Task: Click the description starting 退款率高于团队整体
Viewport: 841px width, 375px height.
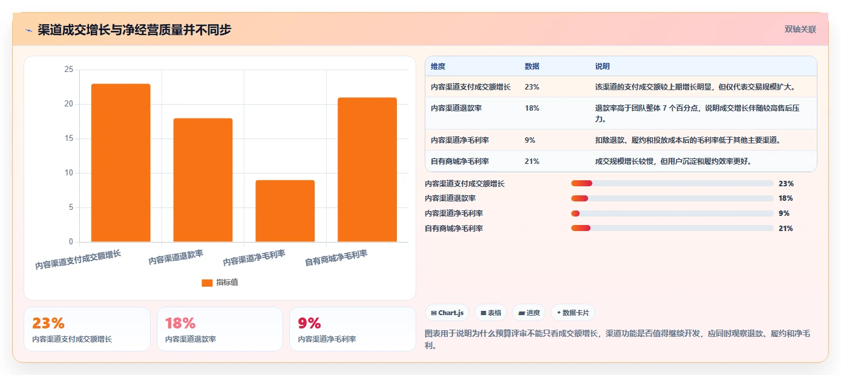Action: pos(698,114)
